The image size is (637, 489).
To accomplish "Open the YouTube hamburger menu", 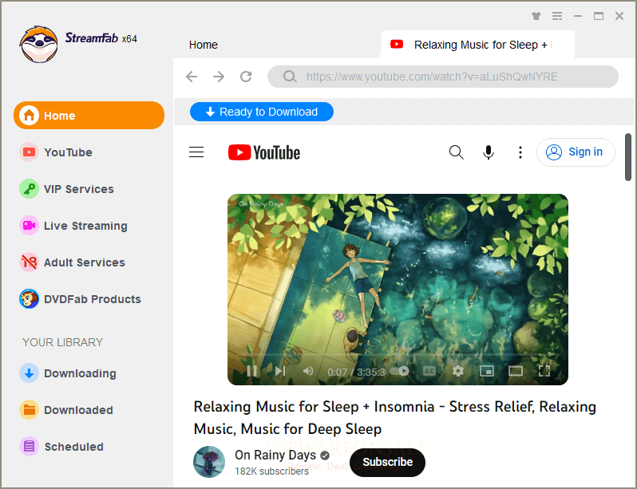I will pos(196,152).
